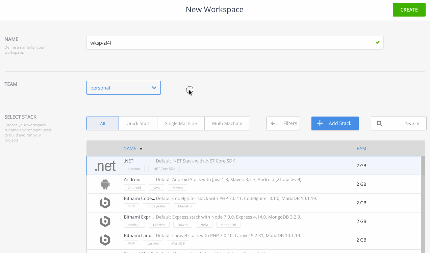
Task: Click the filters sliders icon
Action: coord(273,124)
